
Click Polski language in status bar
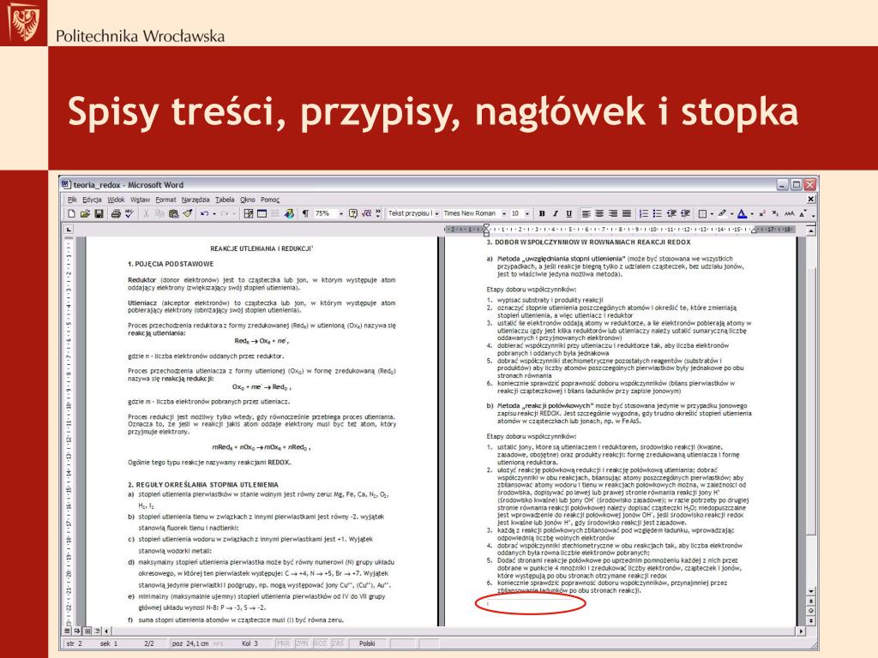coord(367,643)
